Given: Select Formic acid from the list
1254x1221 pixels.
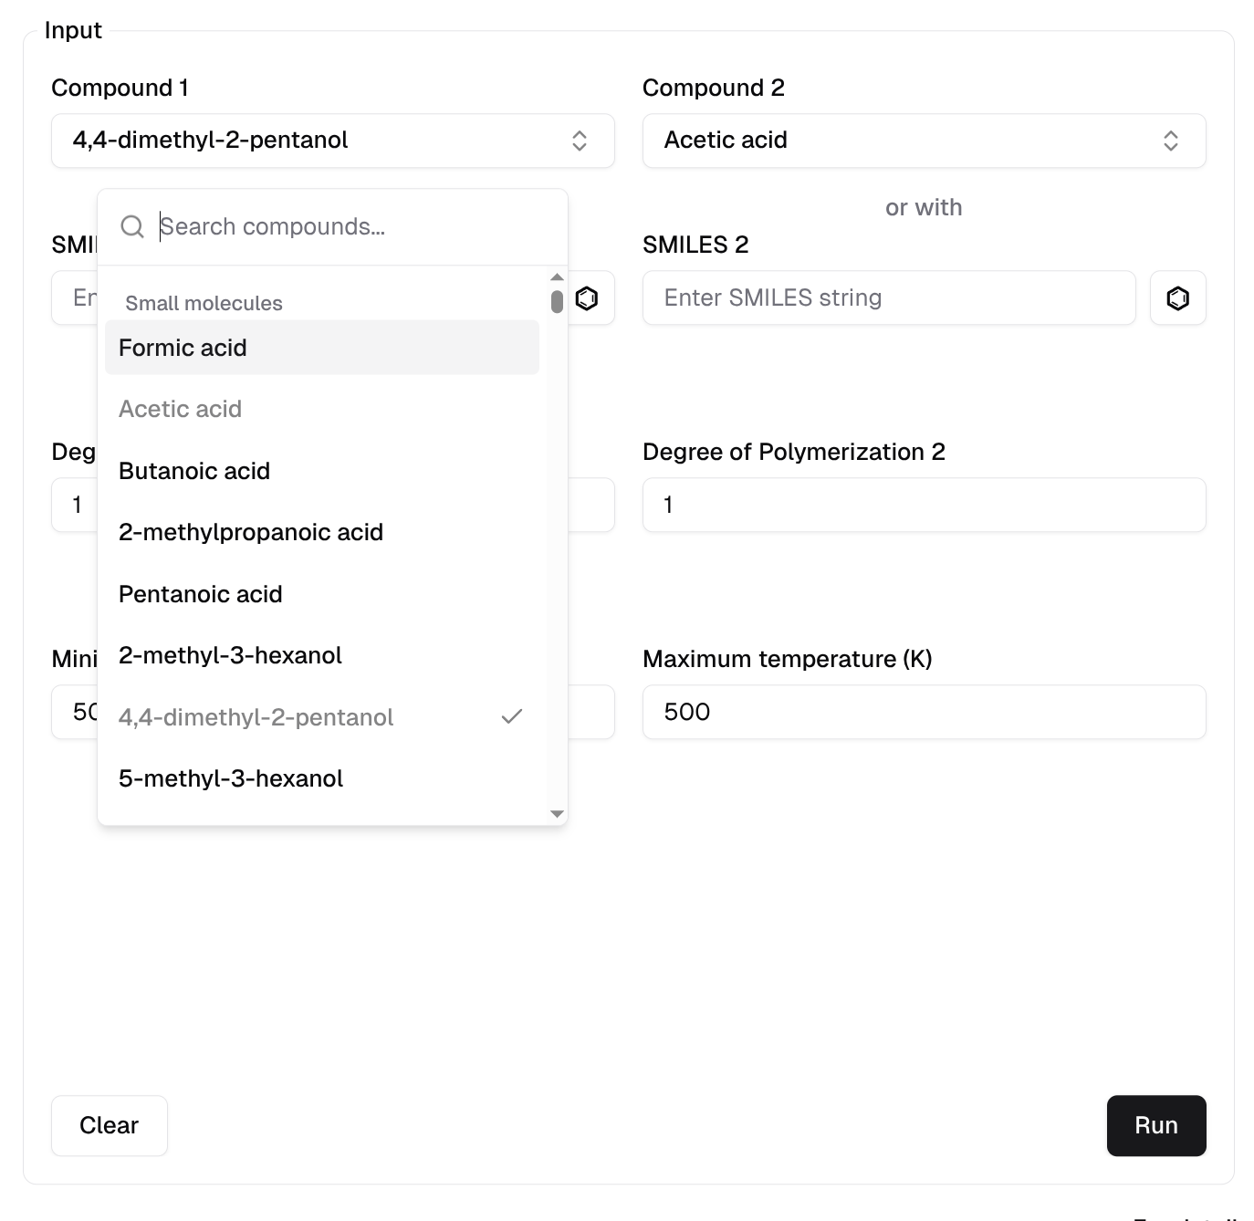Looking at the screenshot, I should point(183,348).
